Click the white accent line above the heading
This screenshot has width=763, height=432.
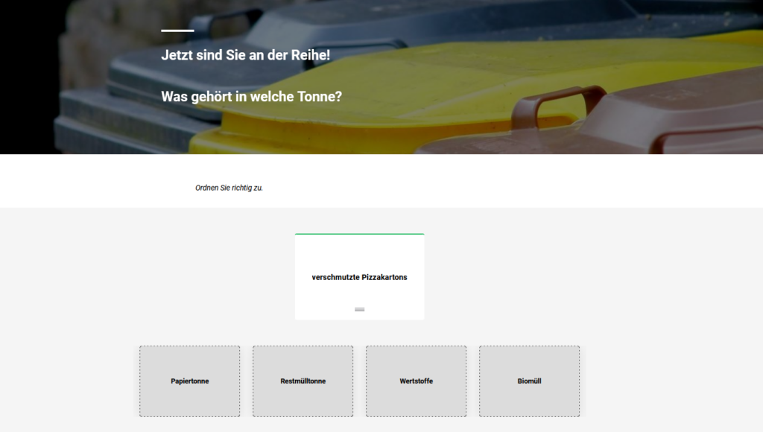tap(177, 31)
